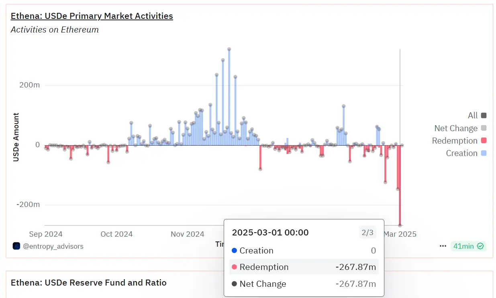Click the tooltip date 2025-03-01 00:00
This screenshot has height=298, width=496.
coord(270,233)
